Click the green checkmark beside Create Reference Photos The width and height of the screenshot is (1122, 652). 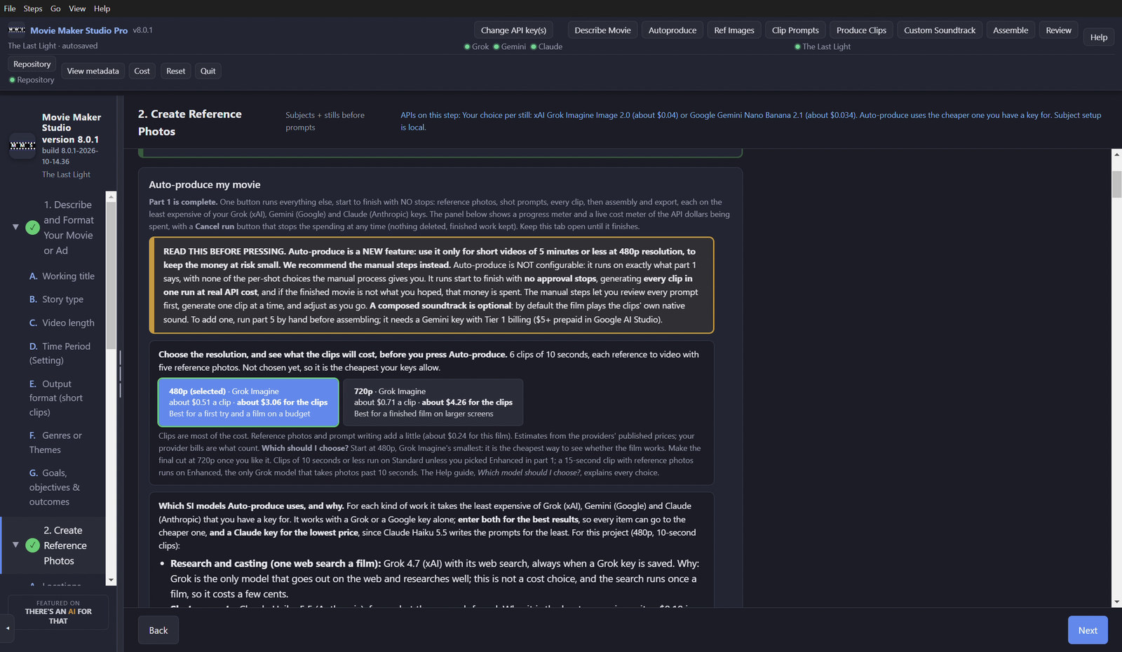click(32, 545)
